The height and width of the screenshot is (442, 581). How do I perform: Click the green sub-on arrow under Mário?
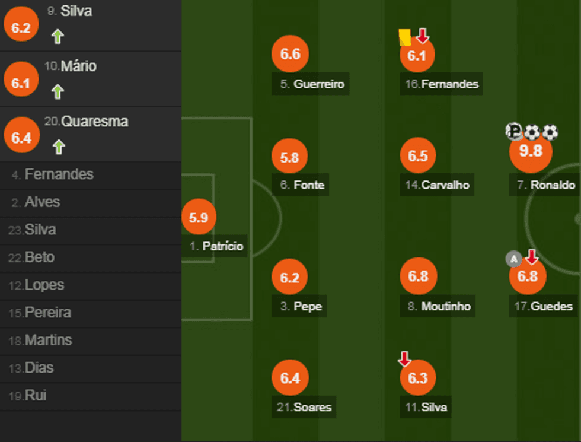57,92
